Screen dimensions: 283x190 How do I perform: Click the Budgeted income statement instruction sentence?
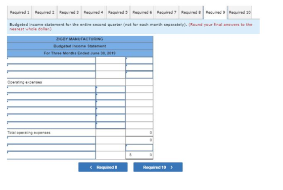click(99, 25)
